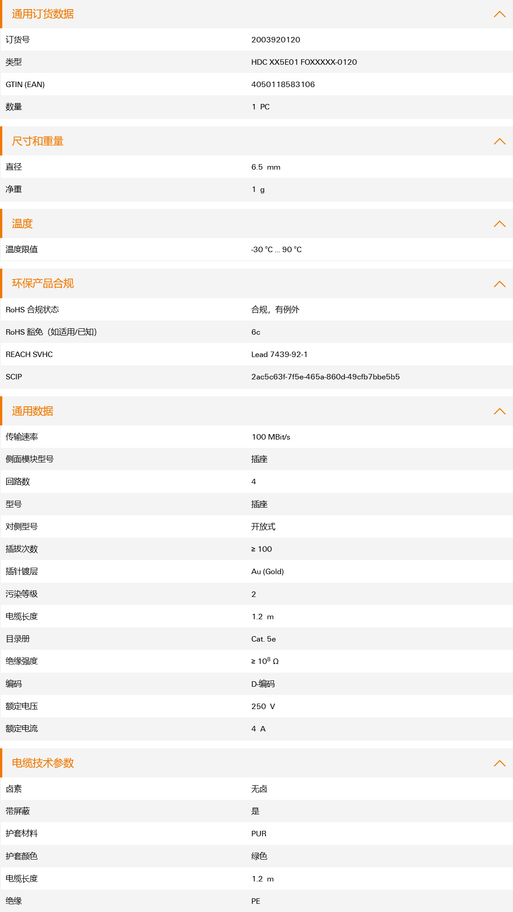Click REACH SVHC value Lead 7439-92-1
The width and height of the screenshot is (513, 912).
coord(280,354)
